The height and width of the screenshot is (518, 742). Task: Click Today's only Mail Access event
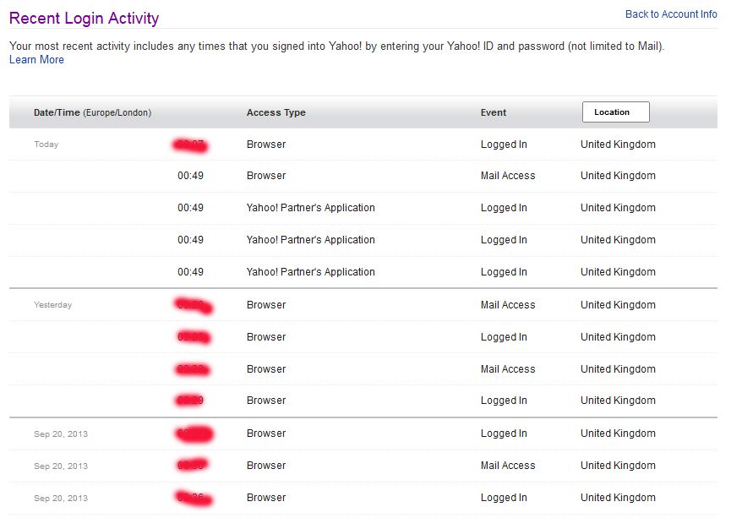pos(507,176)
